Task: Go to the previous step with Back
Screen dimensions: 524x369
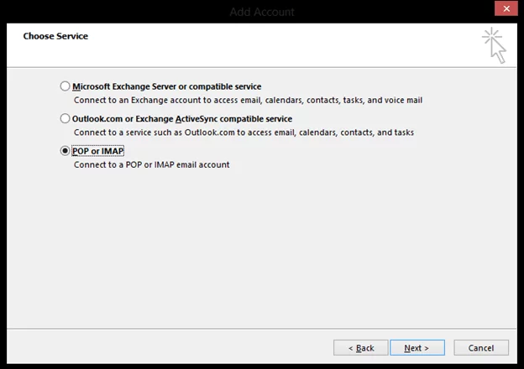Action: [x=360, y=348]
